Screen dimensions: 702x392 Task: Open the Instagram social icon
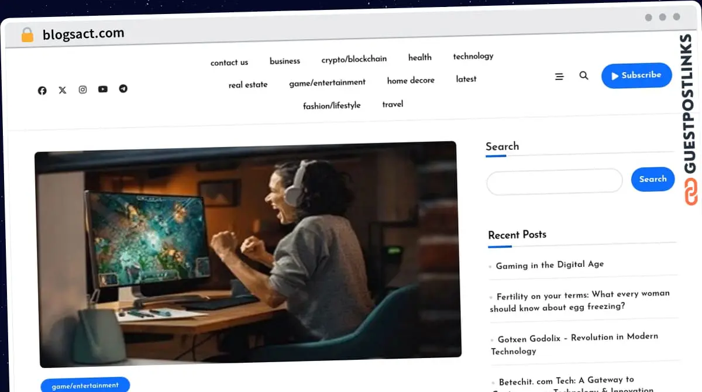pyautogui.click(x=82, y=90)
